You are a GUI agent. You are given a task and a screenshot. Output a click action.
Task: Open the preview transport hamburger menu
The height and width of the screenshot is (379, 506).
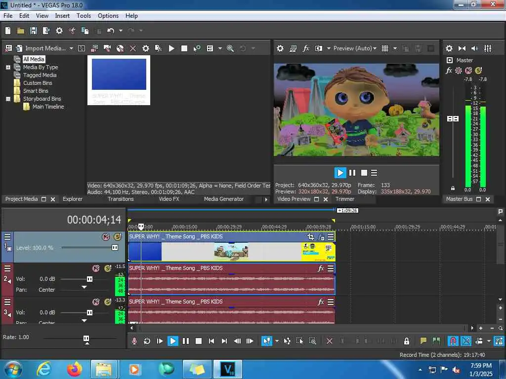374,173
